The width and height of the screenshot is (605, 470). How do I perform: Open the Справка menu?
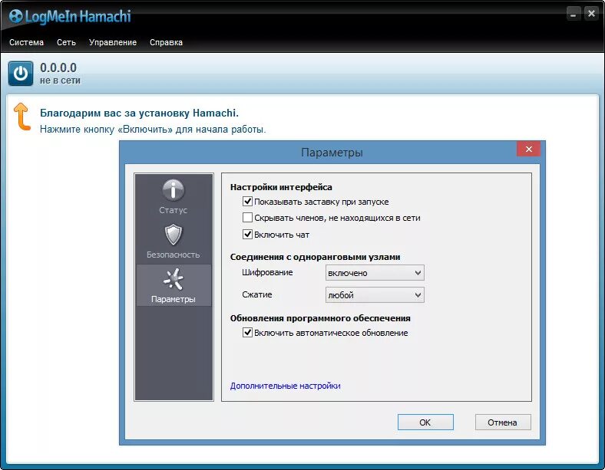[166, 42]
